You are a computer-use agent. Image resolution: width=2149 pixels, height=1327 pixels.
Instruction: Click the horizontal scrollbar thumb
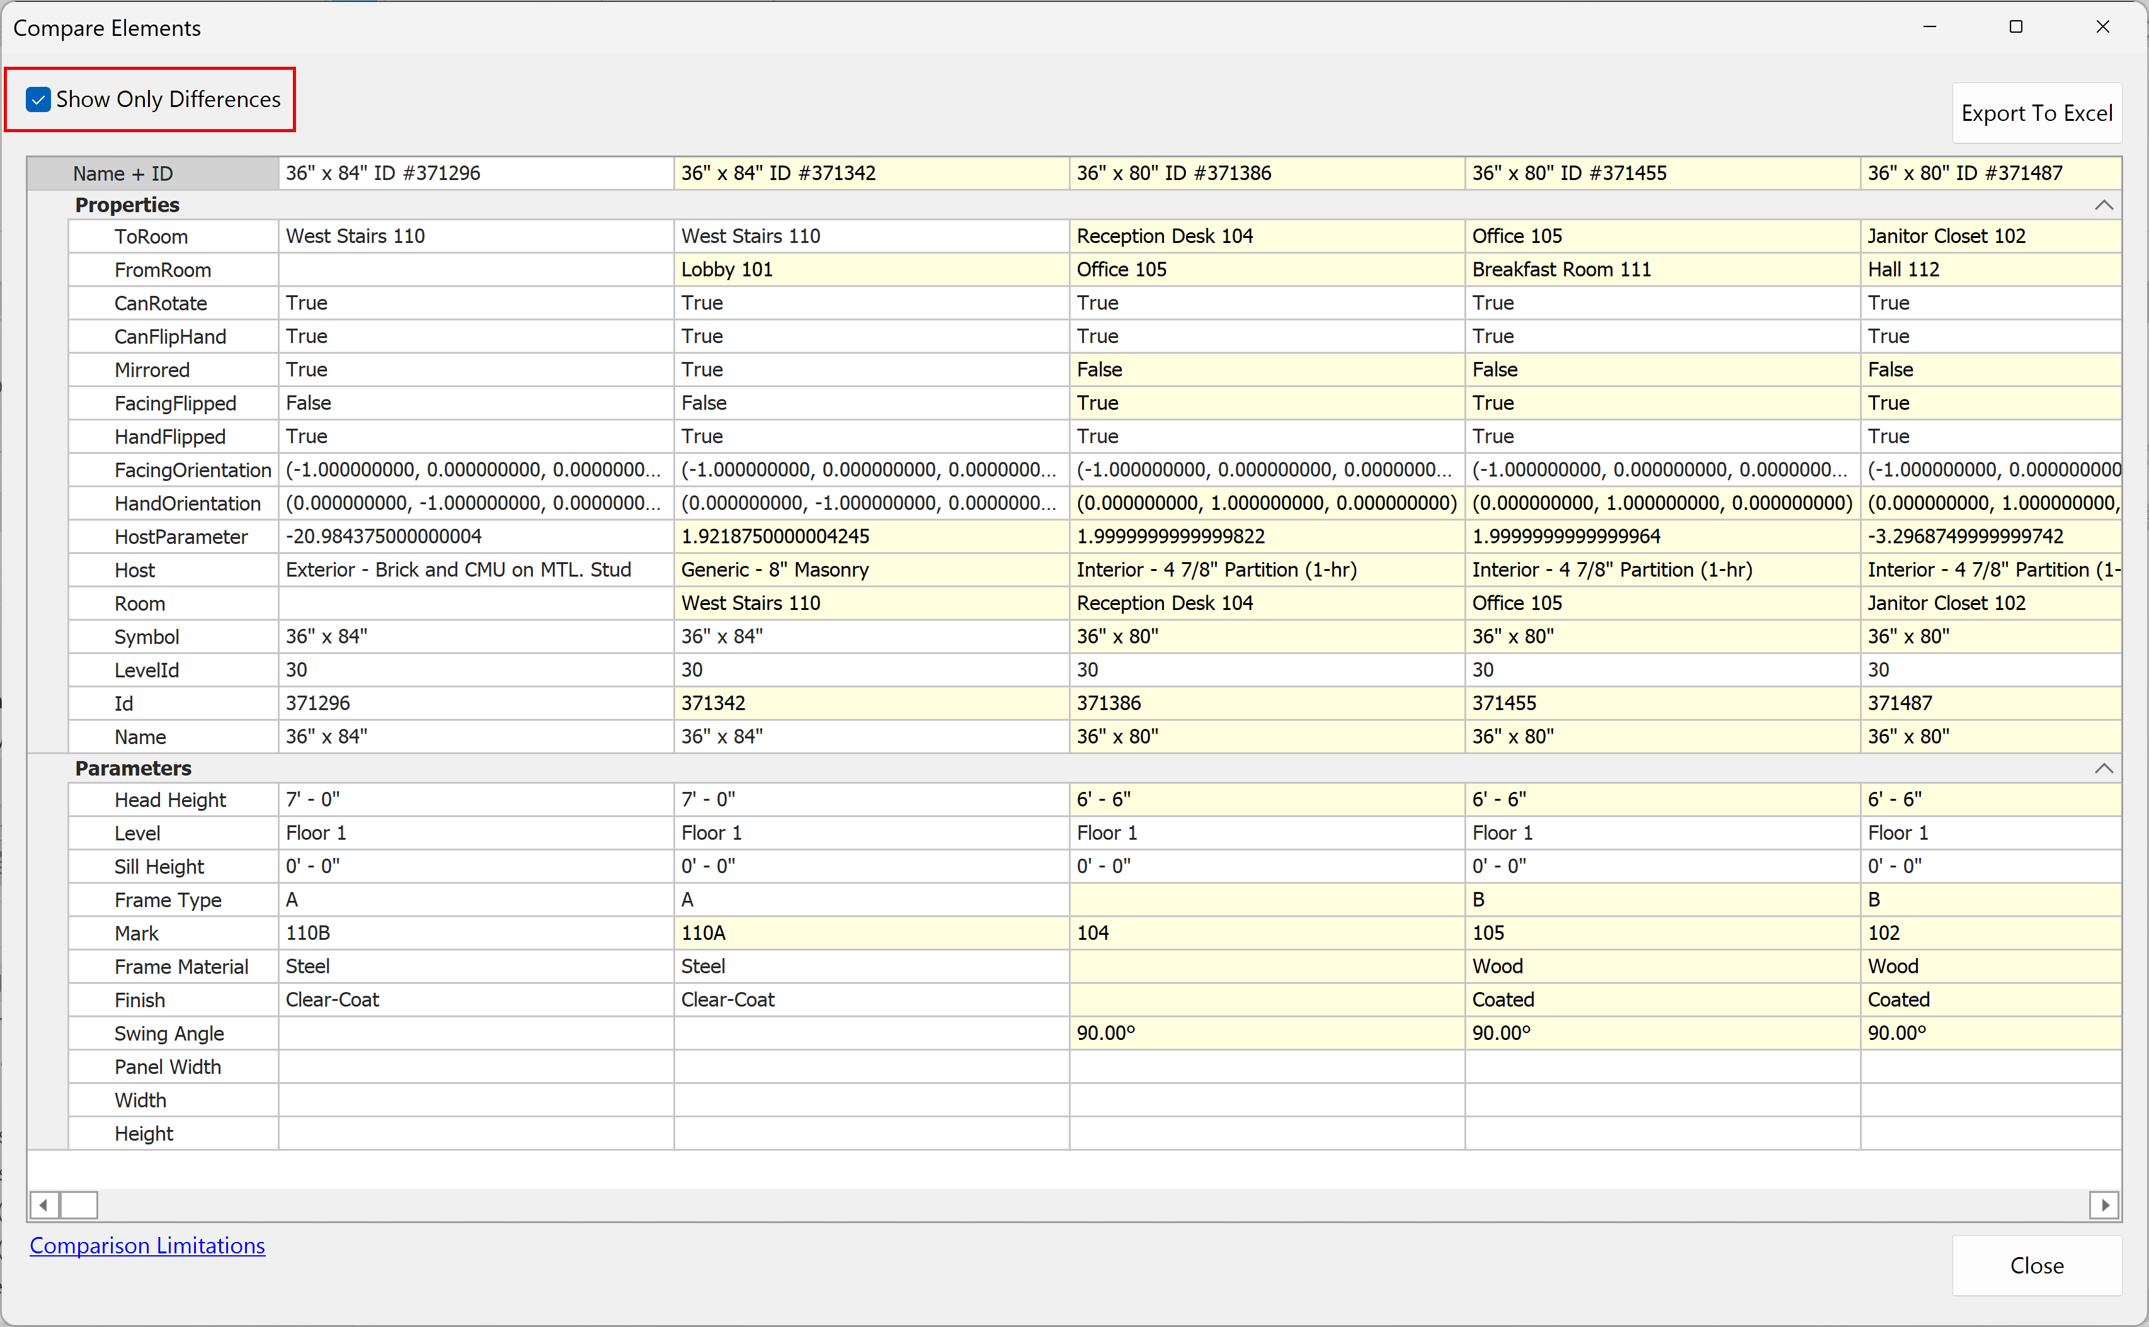point(78,1205)
